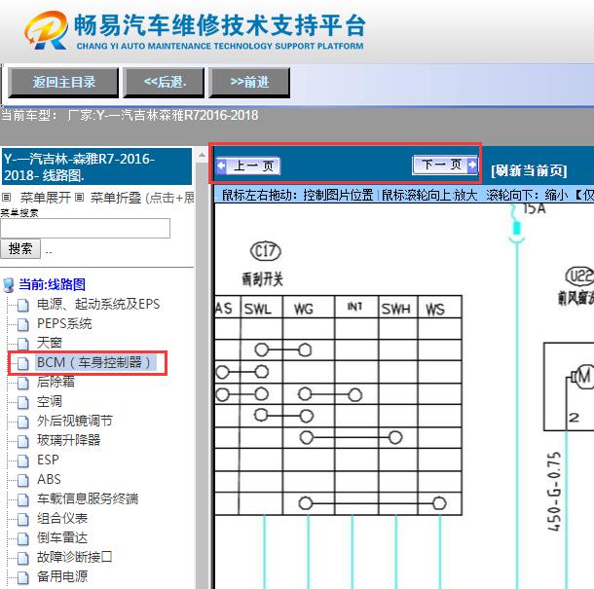594x589 pixels.
Task: Click the page icon beside 故障诊断接口
Action: point(23,558)
